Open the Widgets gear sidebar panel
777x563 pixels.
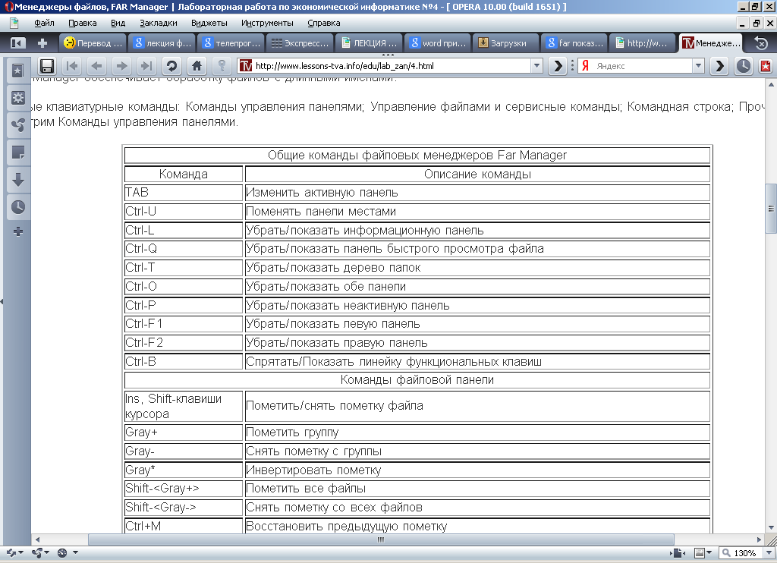(18, 98)
